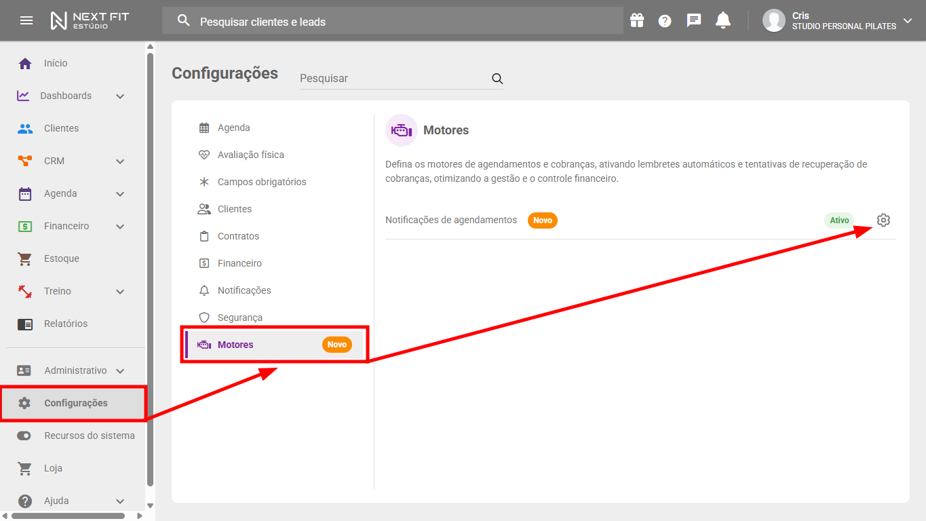926x521 pixels.
Task: Click the Novo badge beside Motores
Action: [337, 345]
